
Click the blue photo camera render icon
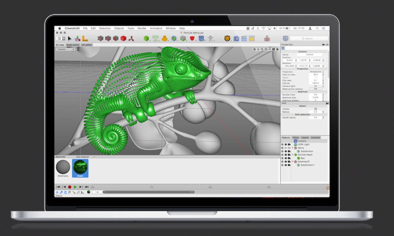click(236, 38)
